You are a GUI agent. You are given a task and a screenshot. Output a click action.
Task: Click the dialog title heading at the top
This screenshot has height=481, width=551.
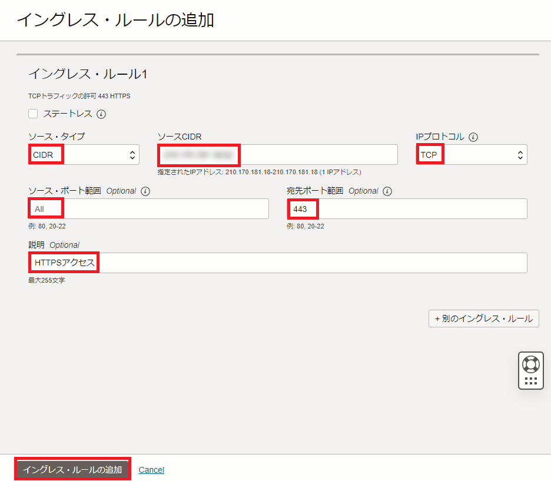[115, 20]
